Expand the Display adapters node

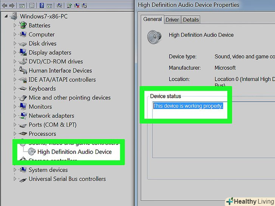[15, 52]
